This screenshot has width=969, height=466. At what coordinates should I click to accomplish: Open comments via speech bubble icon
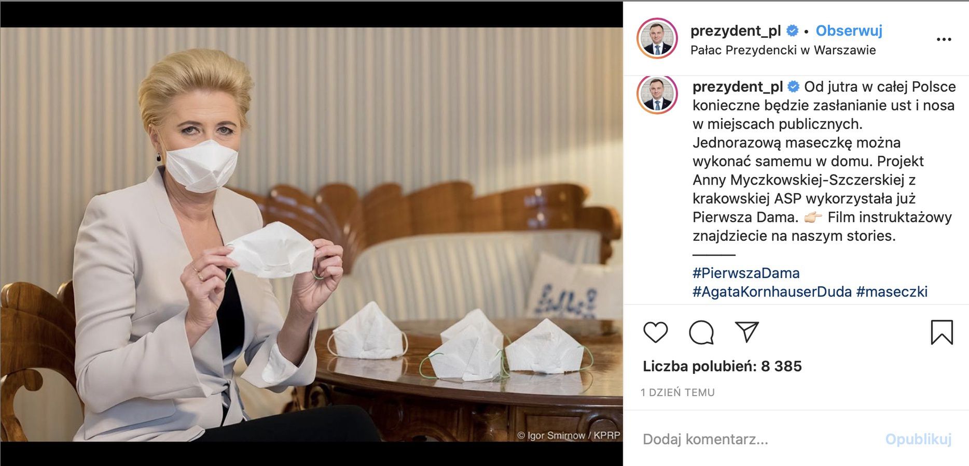click(701, 332)
